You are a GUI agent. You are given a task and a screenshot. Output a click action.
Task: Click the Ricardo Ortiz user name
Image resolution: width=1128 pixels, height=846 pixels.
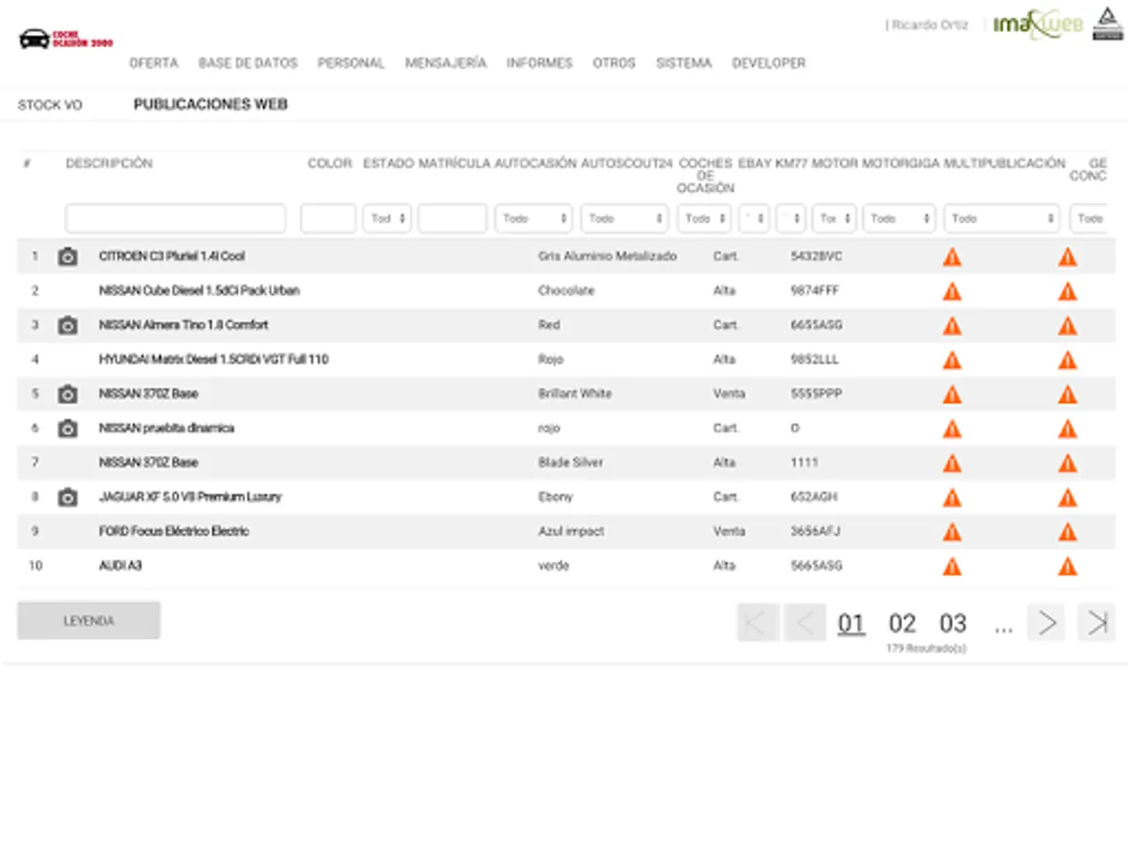tap(930, 25)
